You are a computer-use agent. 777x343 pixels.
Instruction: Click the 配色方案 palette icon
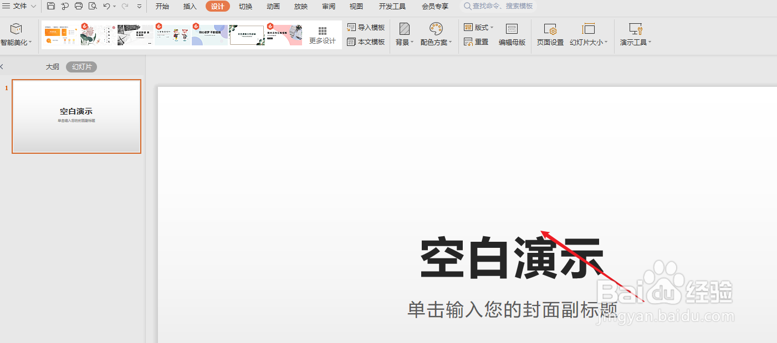(436, 29)
